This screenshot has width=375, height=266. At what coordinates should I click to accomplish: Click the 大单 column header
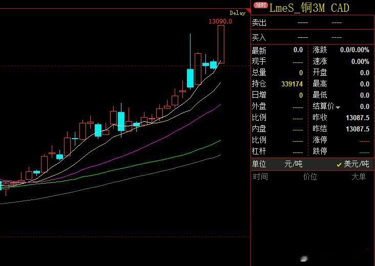(x=359, y=176)
